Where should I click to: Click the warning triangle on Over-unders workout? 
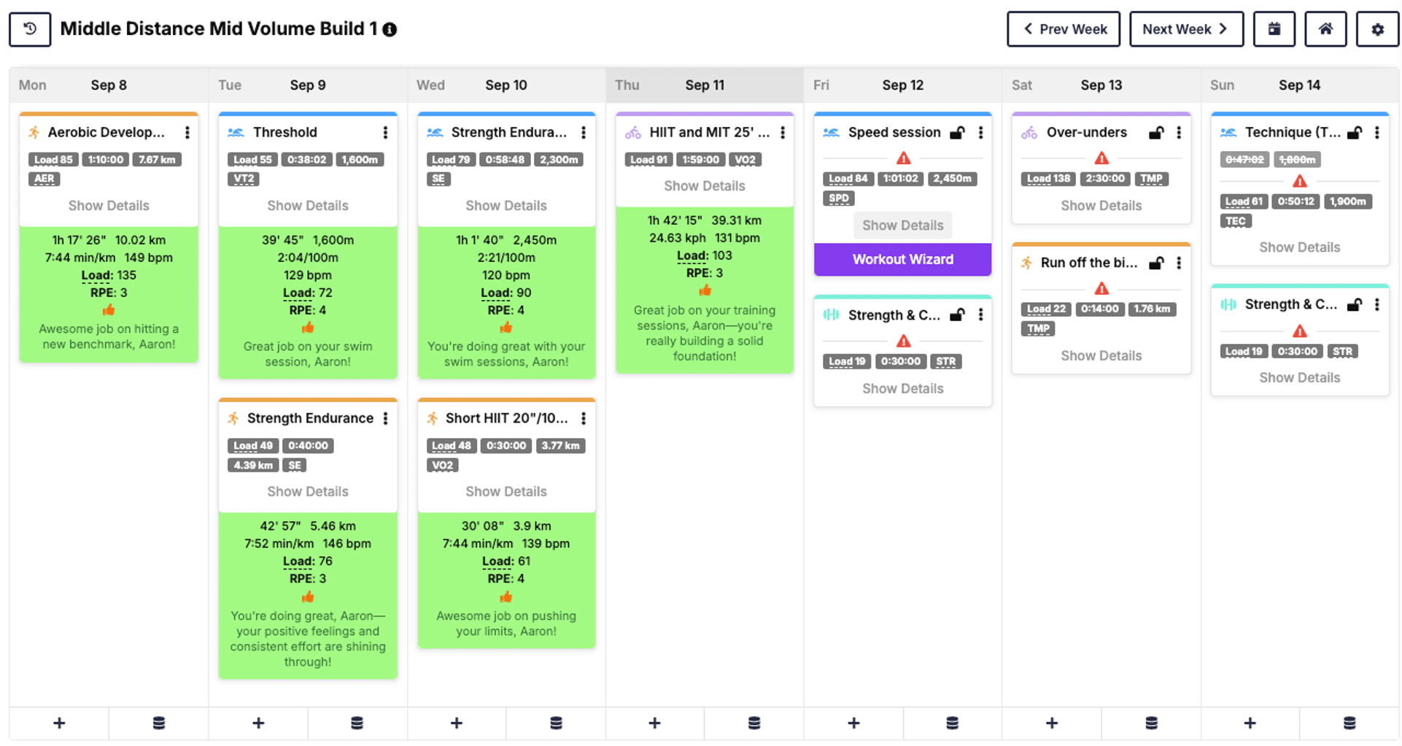pos(1101,158)
